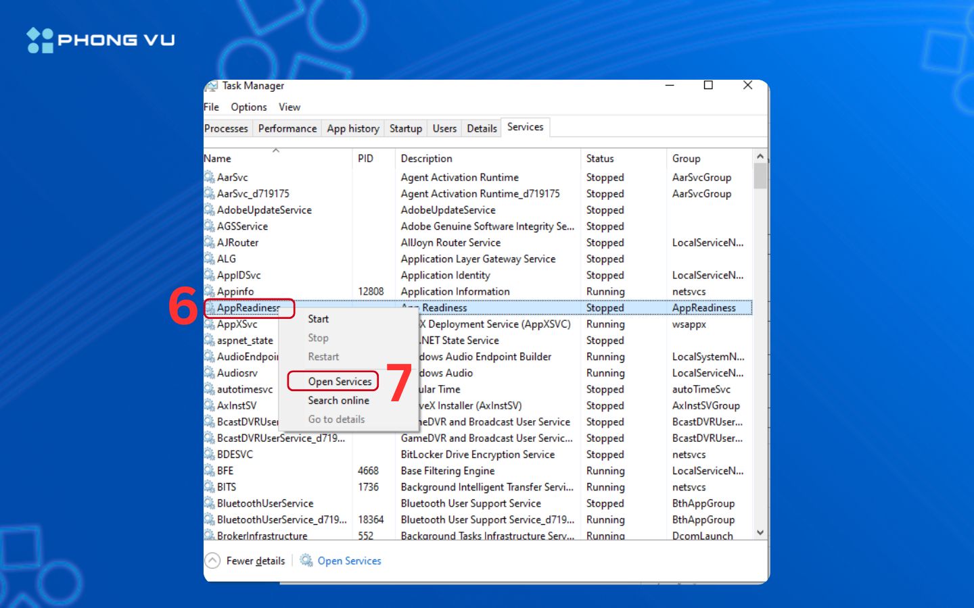974x608 pixels.
Task: Select the gear icon next to AdobeUpdateService
Action: 210,210
